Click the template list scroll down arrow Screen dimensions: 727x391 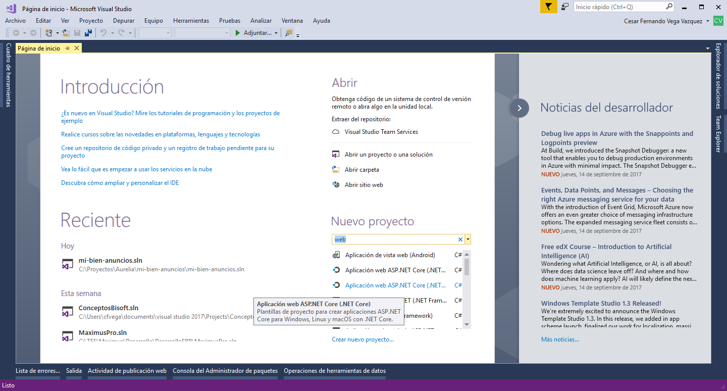tap(467, 325)
